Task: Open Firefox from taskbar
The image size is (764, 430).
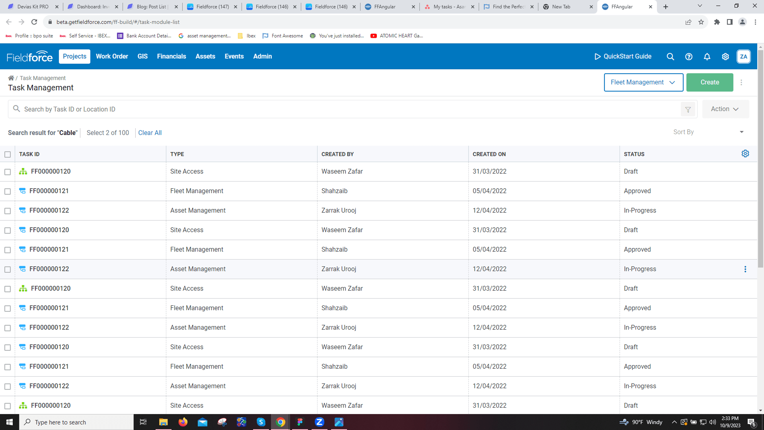Action: point(183,422)
